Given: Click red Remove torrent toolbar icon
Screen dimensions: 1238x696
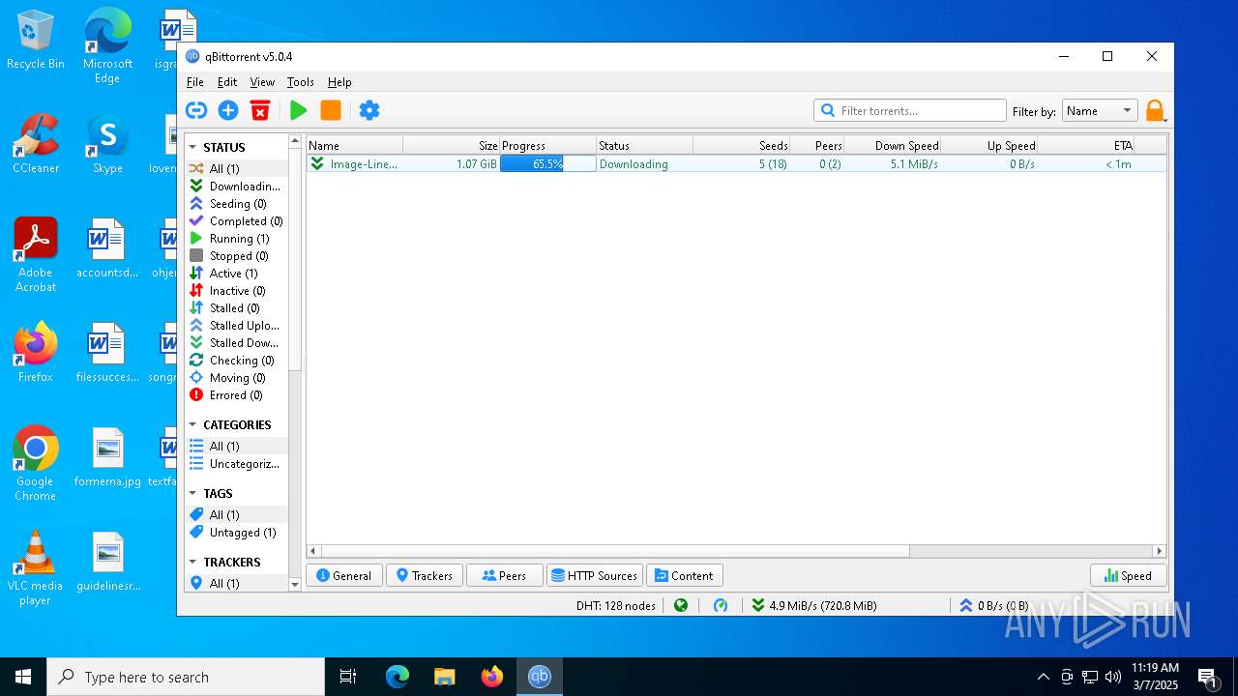Looking at the screenshot, I should point(260,110).
